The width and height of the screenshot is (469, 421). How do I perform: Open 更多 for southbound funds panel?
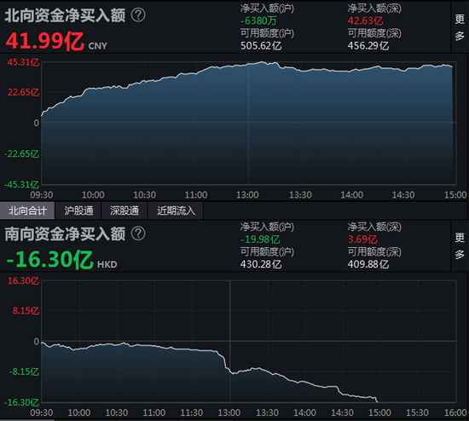coord(460,246)
